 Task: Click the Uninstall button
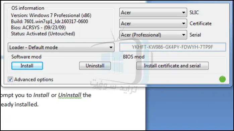tap(95, 66)
